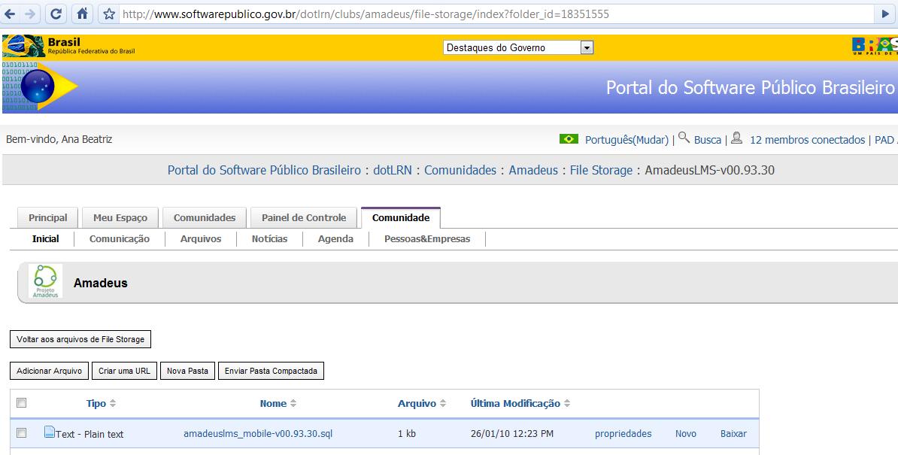Click the Text - Plain text type label
Viewport: 898px width, 455px height.
[x=89, y=435]
